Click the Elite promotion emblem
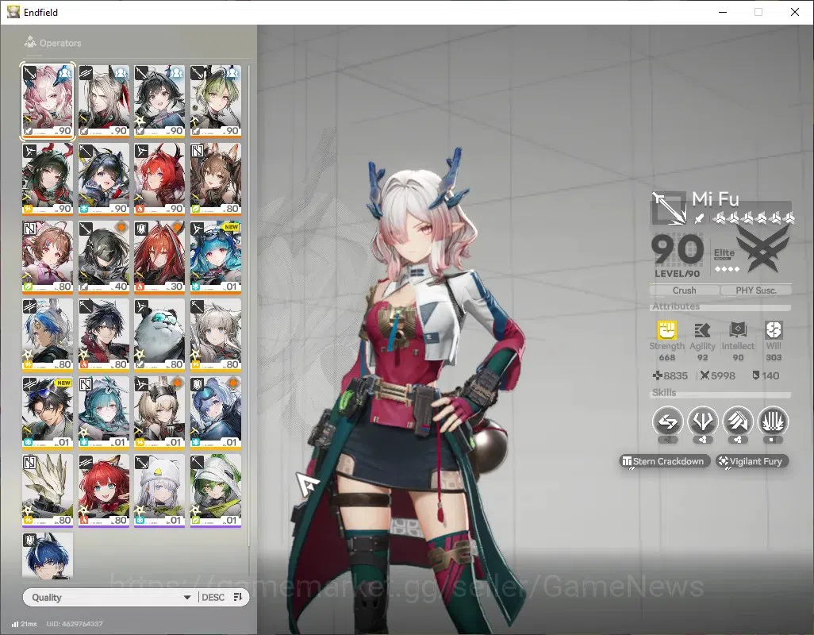The width and height of the screenshot is (814, 635). [762, 250]
